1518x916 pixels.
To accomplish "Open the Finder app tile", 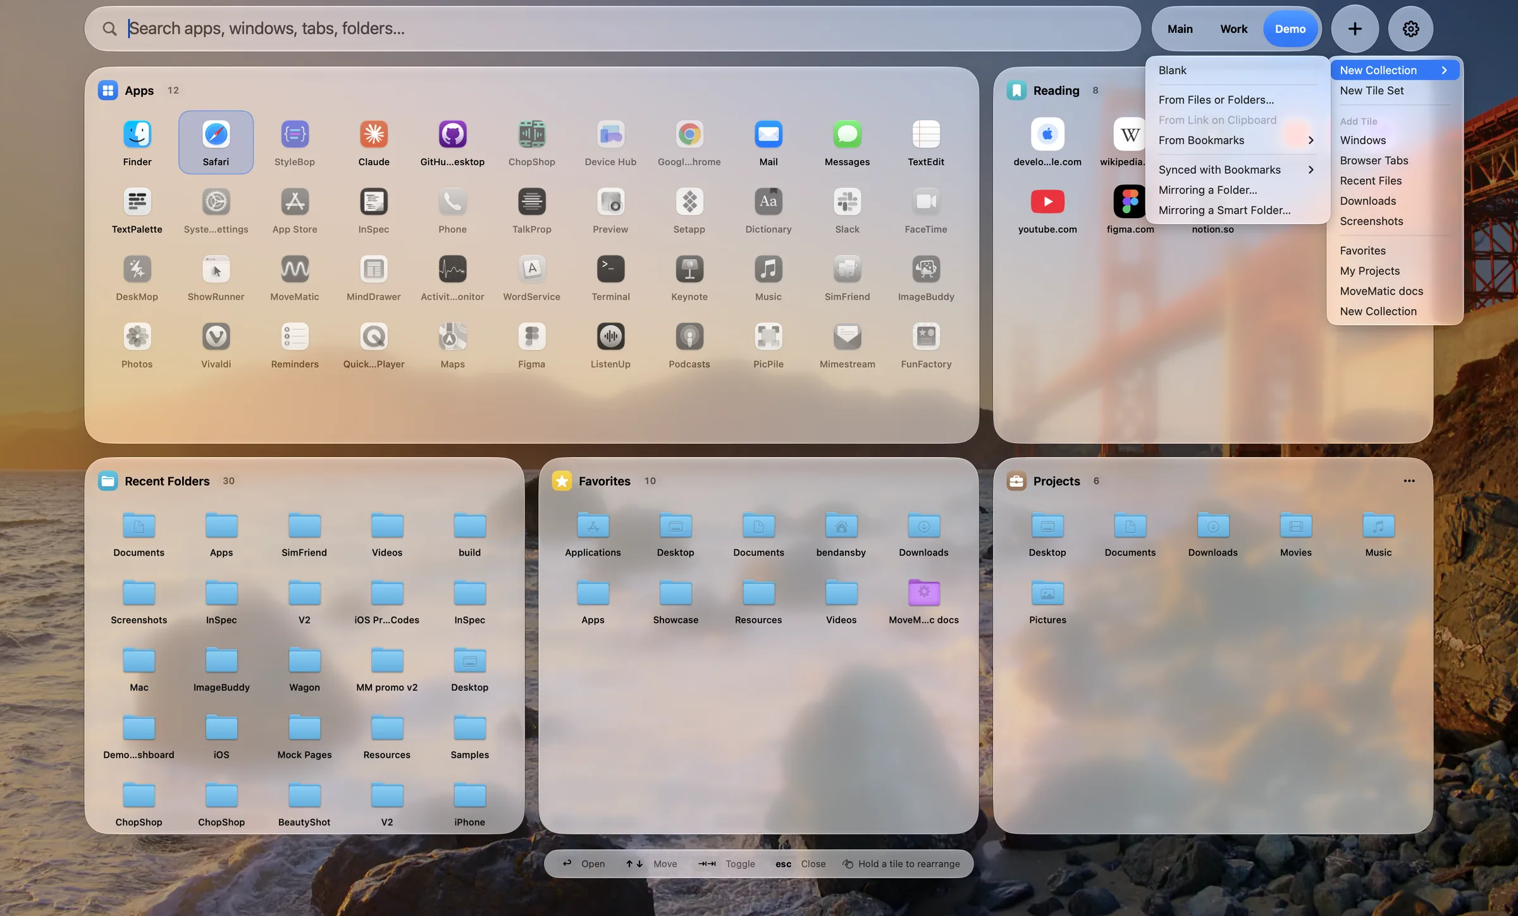I will (137, 143).
